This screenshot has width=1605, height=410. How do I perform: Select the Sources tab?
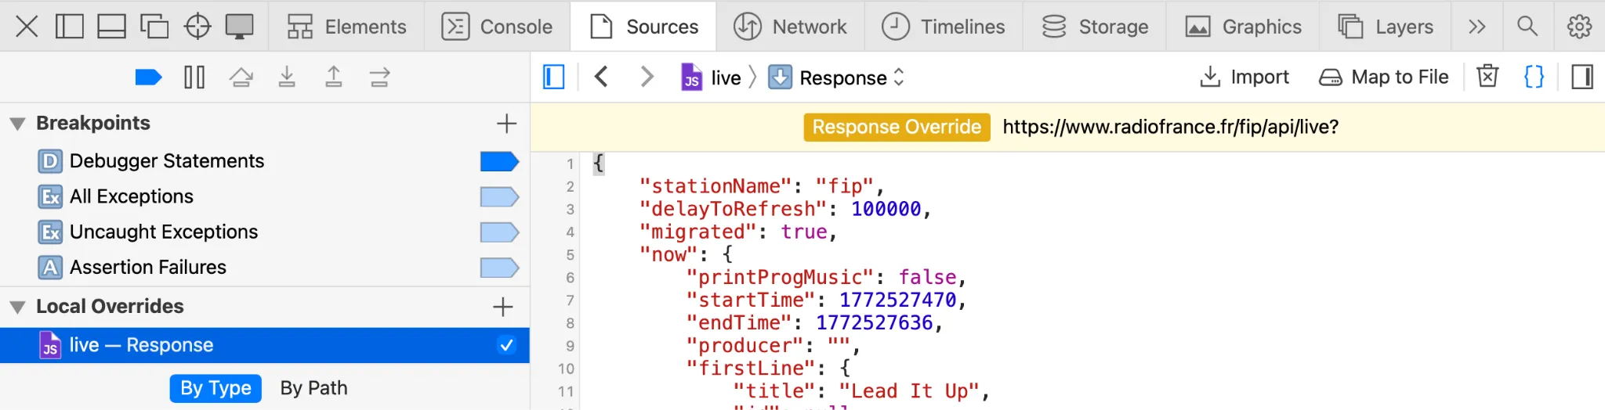click(643, 27)
